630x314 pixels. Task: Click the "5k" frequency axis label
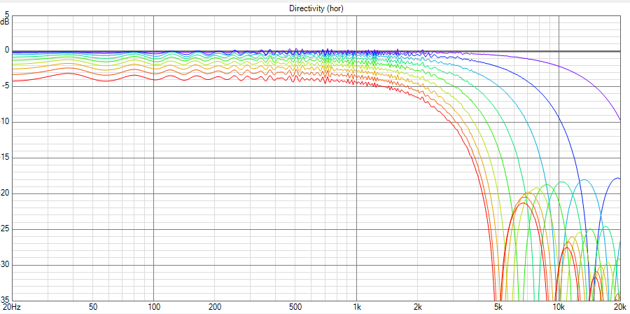(x=498, y=308)
